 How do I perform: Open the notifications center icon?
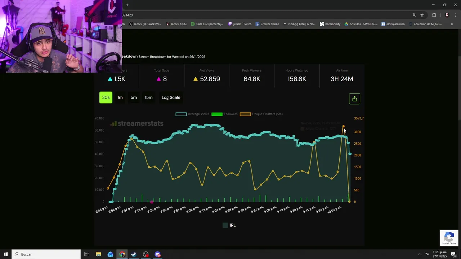453,254
